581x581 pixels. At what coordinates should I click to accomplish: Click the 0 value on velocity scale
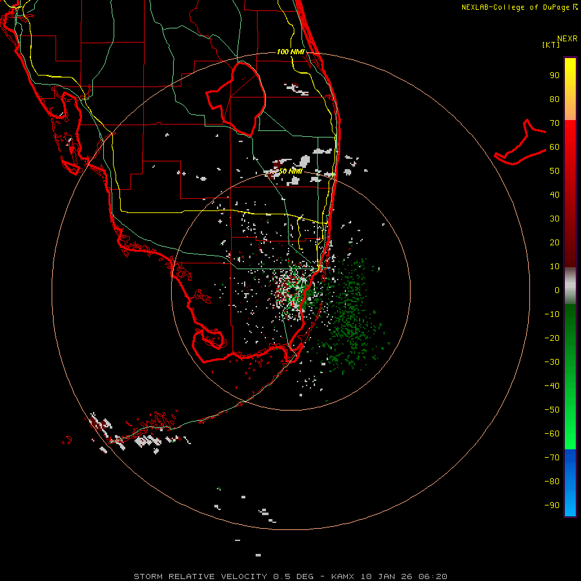(557, 290)
